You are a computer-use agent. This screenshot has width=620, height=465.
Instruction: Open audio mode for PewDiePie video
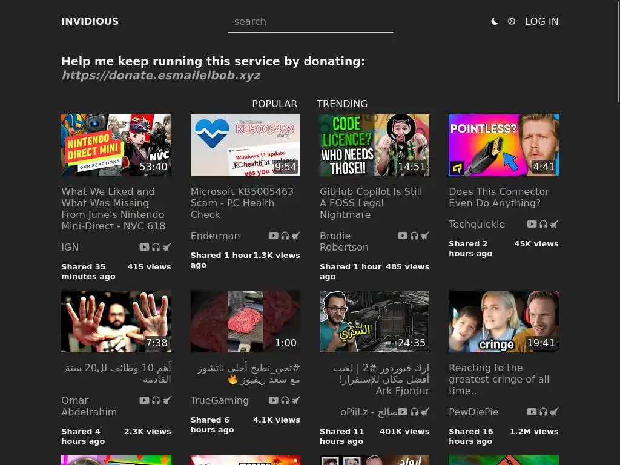tap(543, 412)
